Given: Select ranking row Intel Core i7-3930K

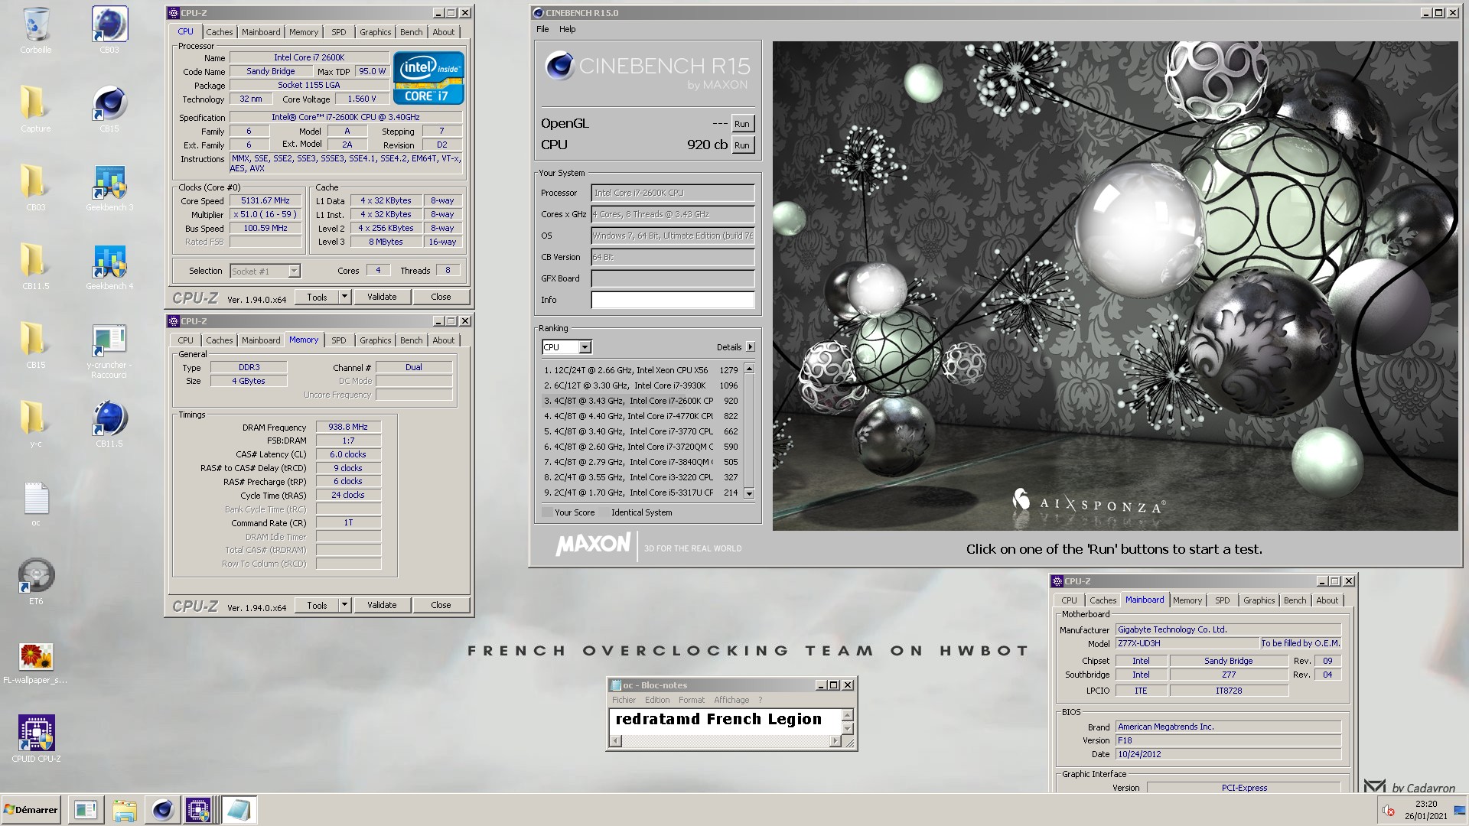Looking at the screenshot, I should 640,385.
